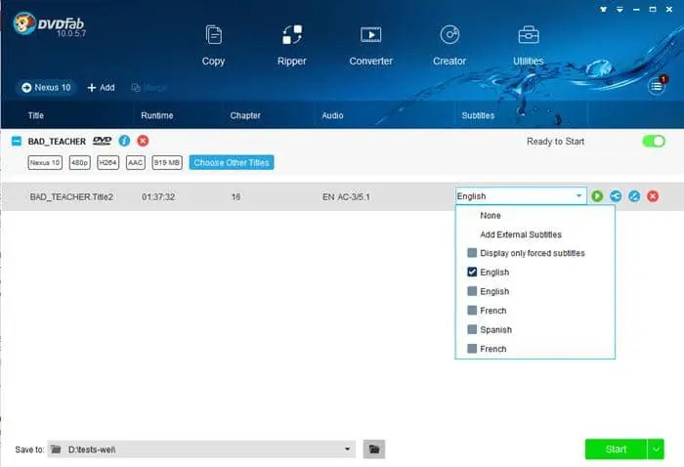Open the title bar shirt/skin icon

pos(603,9)
